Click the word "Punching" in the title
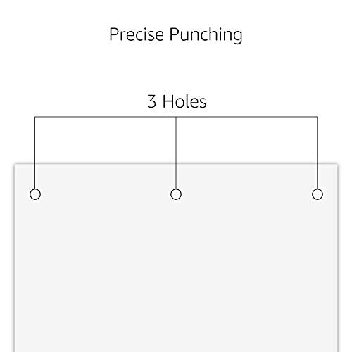352x352 pixels. click(x=206, y=35)
